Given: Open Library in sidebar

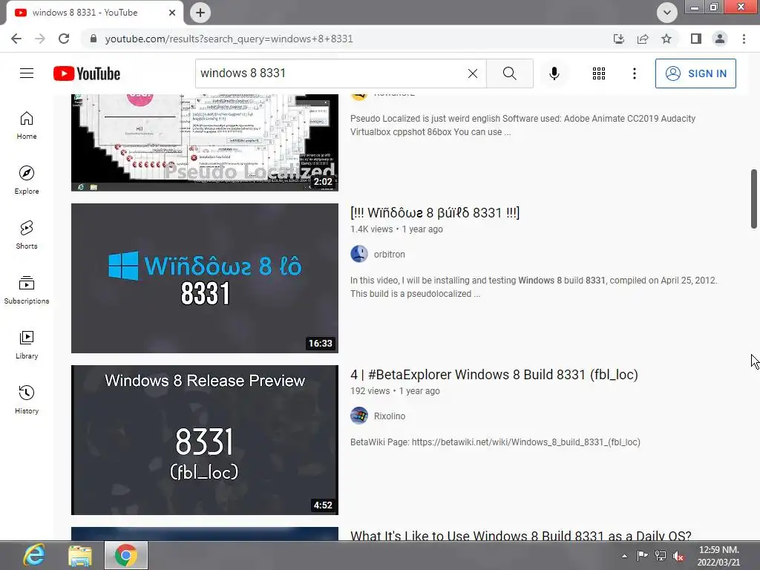Looking at the screenshot, I should (x=27, y=344).
